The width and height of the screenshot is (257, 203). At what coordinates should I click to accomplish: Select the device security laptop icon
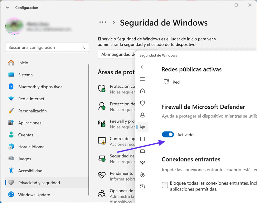point(143,151)
